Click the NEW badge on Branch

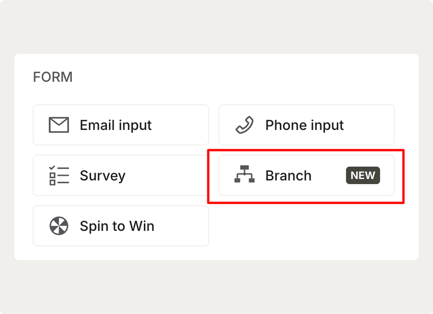(363, 175)
